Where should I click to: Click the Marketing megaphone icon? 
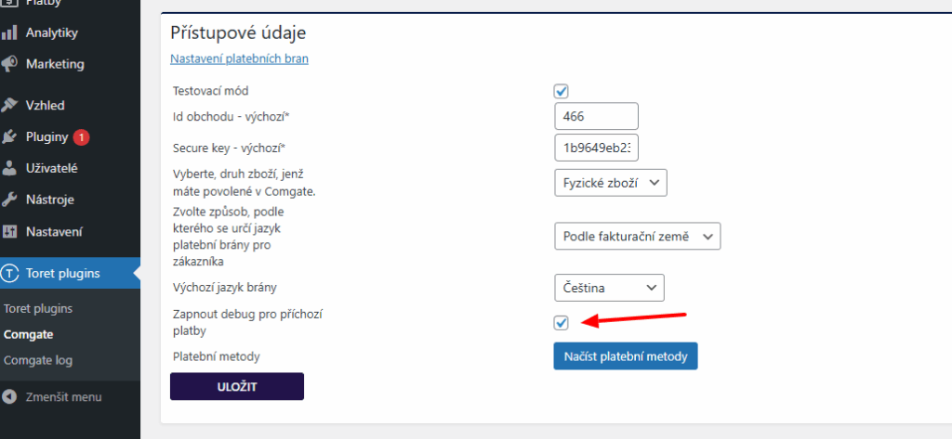pyautogui.click(x=8, y=64)
